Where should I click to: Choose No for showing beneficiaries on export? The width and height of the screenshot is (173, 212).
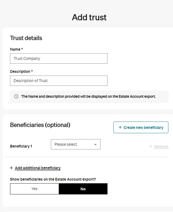(x=83, y=189)
